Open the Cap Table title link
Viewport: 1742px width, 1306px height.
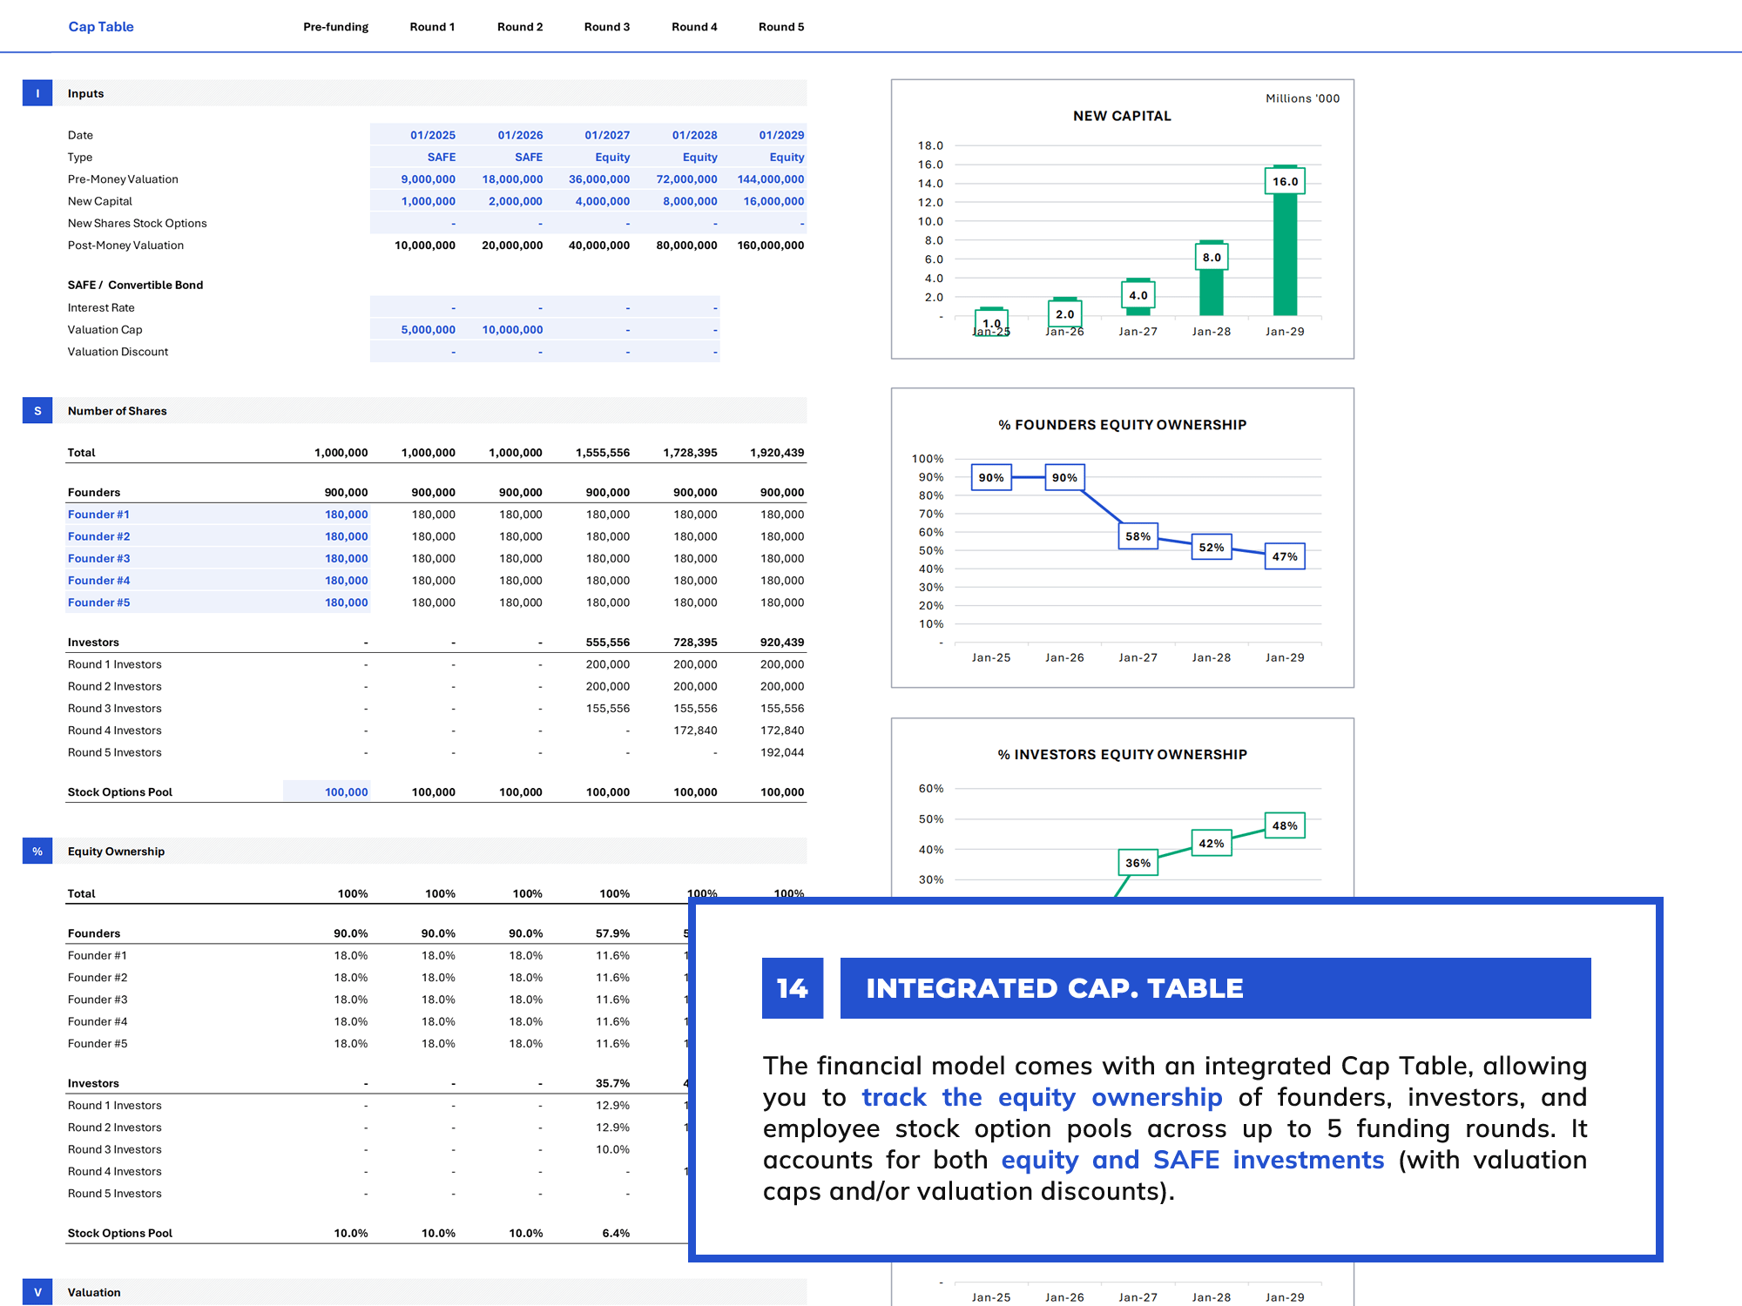coord(101,27)
